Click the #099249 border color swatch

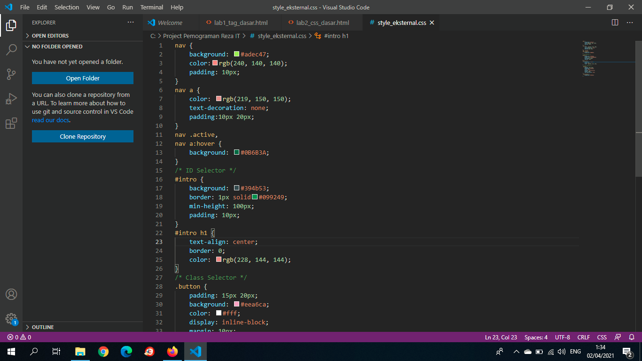pos(255,197)
